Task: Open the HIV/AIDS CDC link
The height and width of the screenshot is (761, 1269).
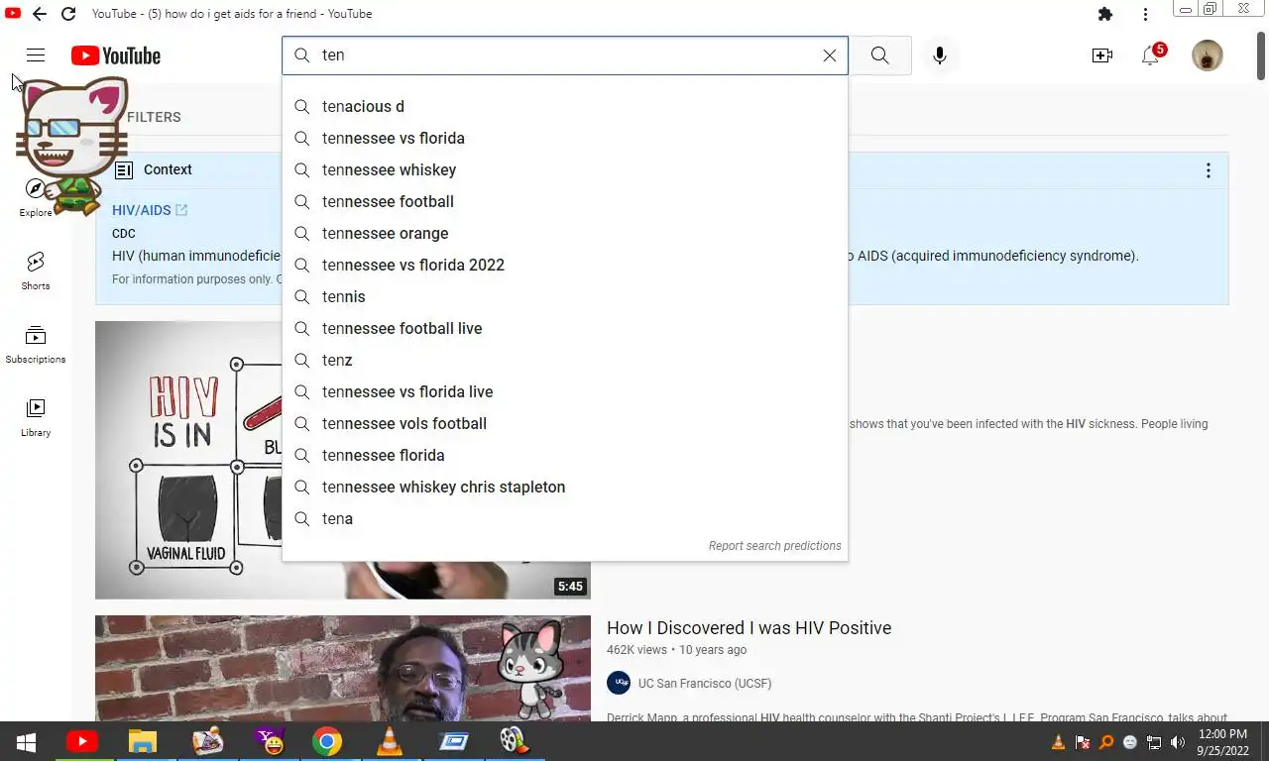Action: coord(149,210)
